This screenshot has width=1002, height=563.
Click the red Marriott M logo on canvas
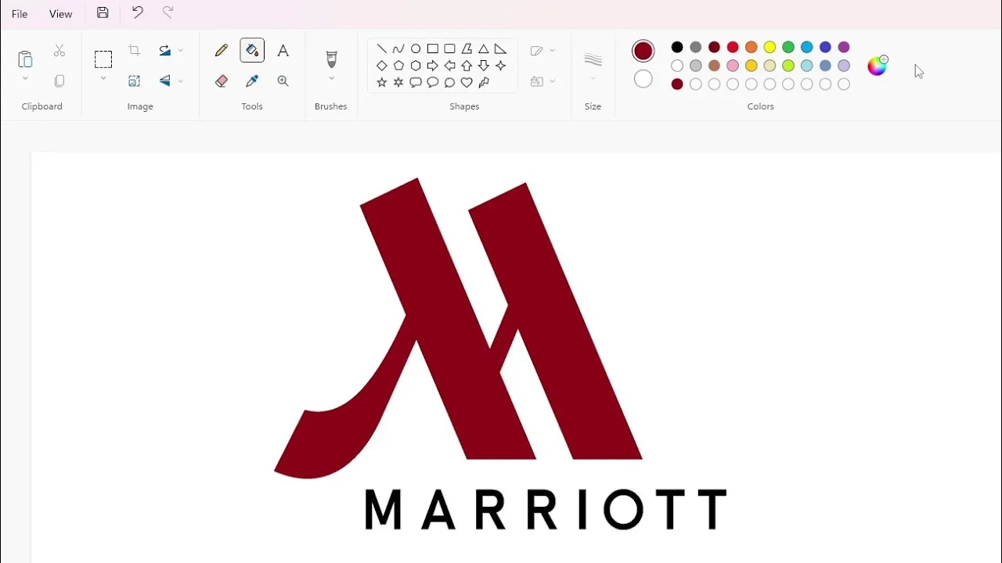tap(458, 328)
